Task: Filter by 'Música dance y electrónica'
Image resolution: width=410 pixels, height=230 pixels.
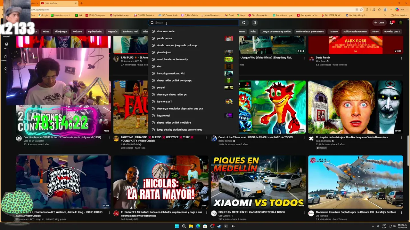Action: click(310, 32)
